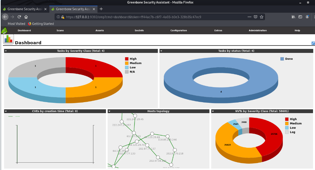Click the Pocket save icon
Screen dimensions: 315x170
coord(255,17)
